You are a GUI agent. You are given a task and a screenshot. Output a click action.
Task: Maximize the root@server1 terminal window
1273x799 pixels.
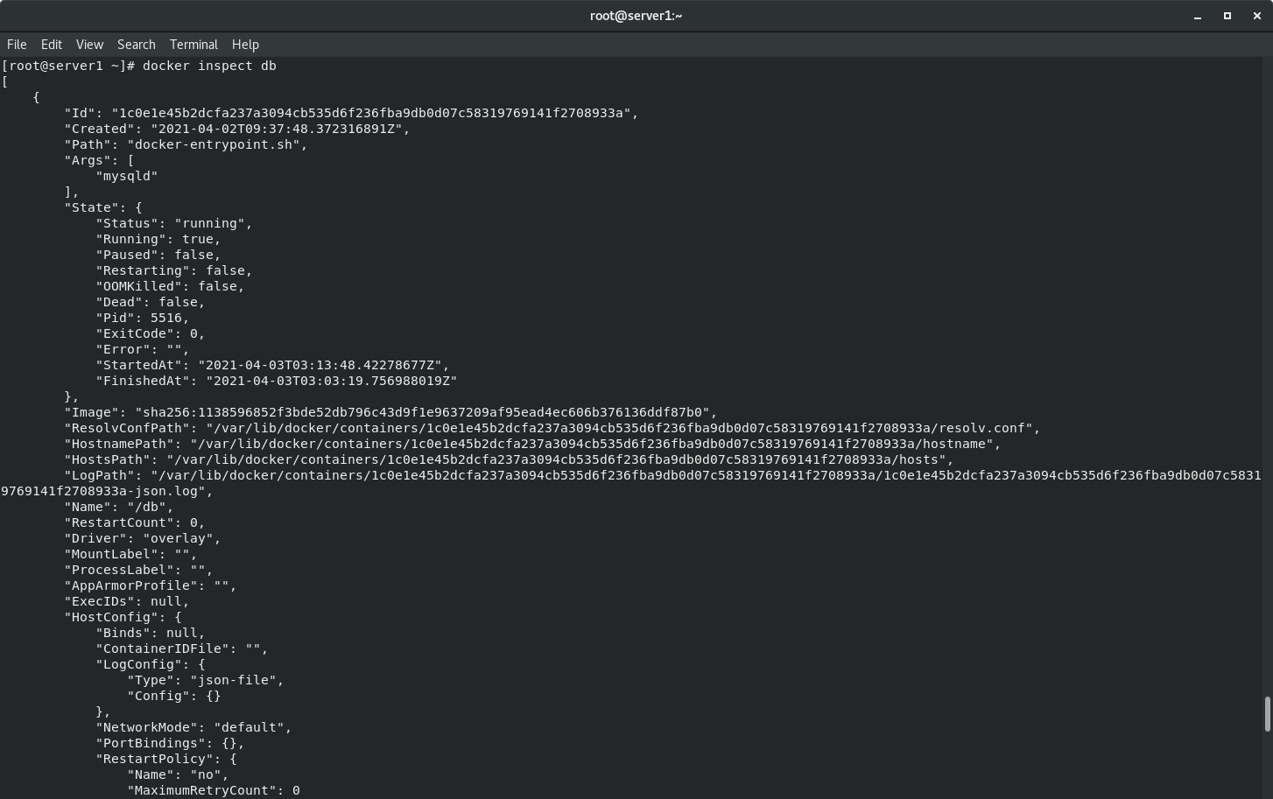coord(1227,16)
